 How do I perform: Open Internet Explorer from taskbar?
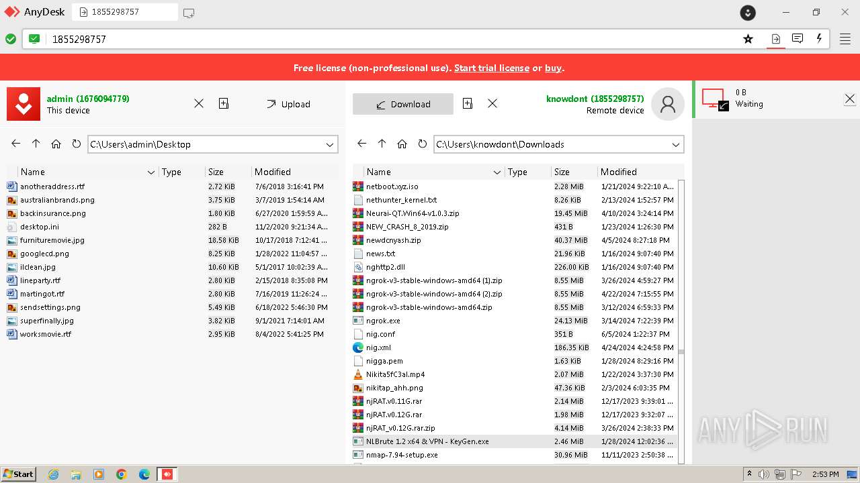coord(53,474)
